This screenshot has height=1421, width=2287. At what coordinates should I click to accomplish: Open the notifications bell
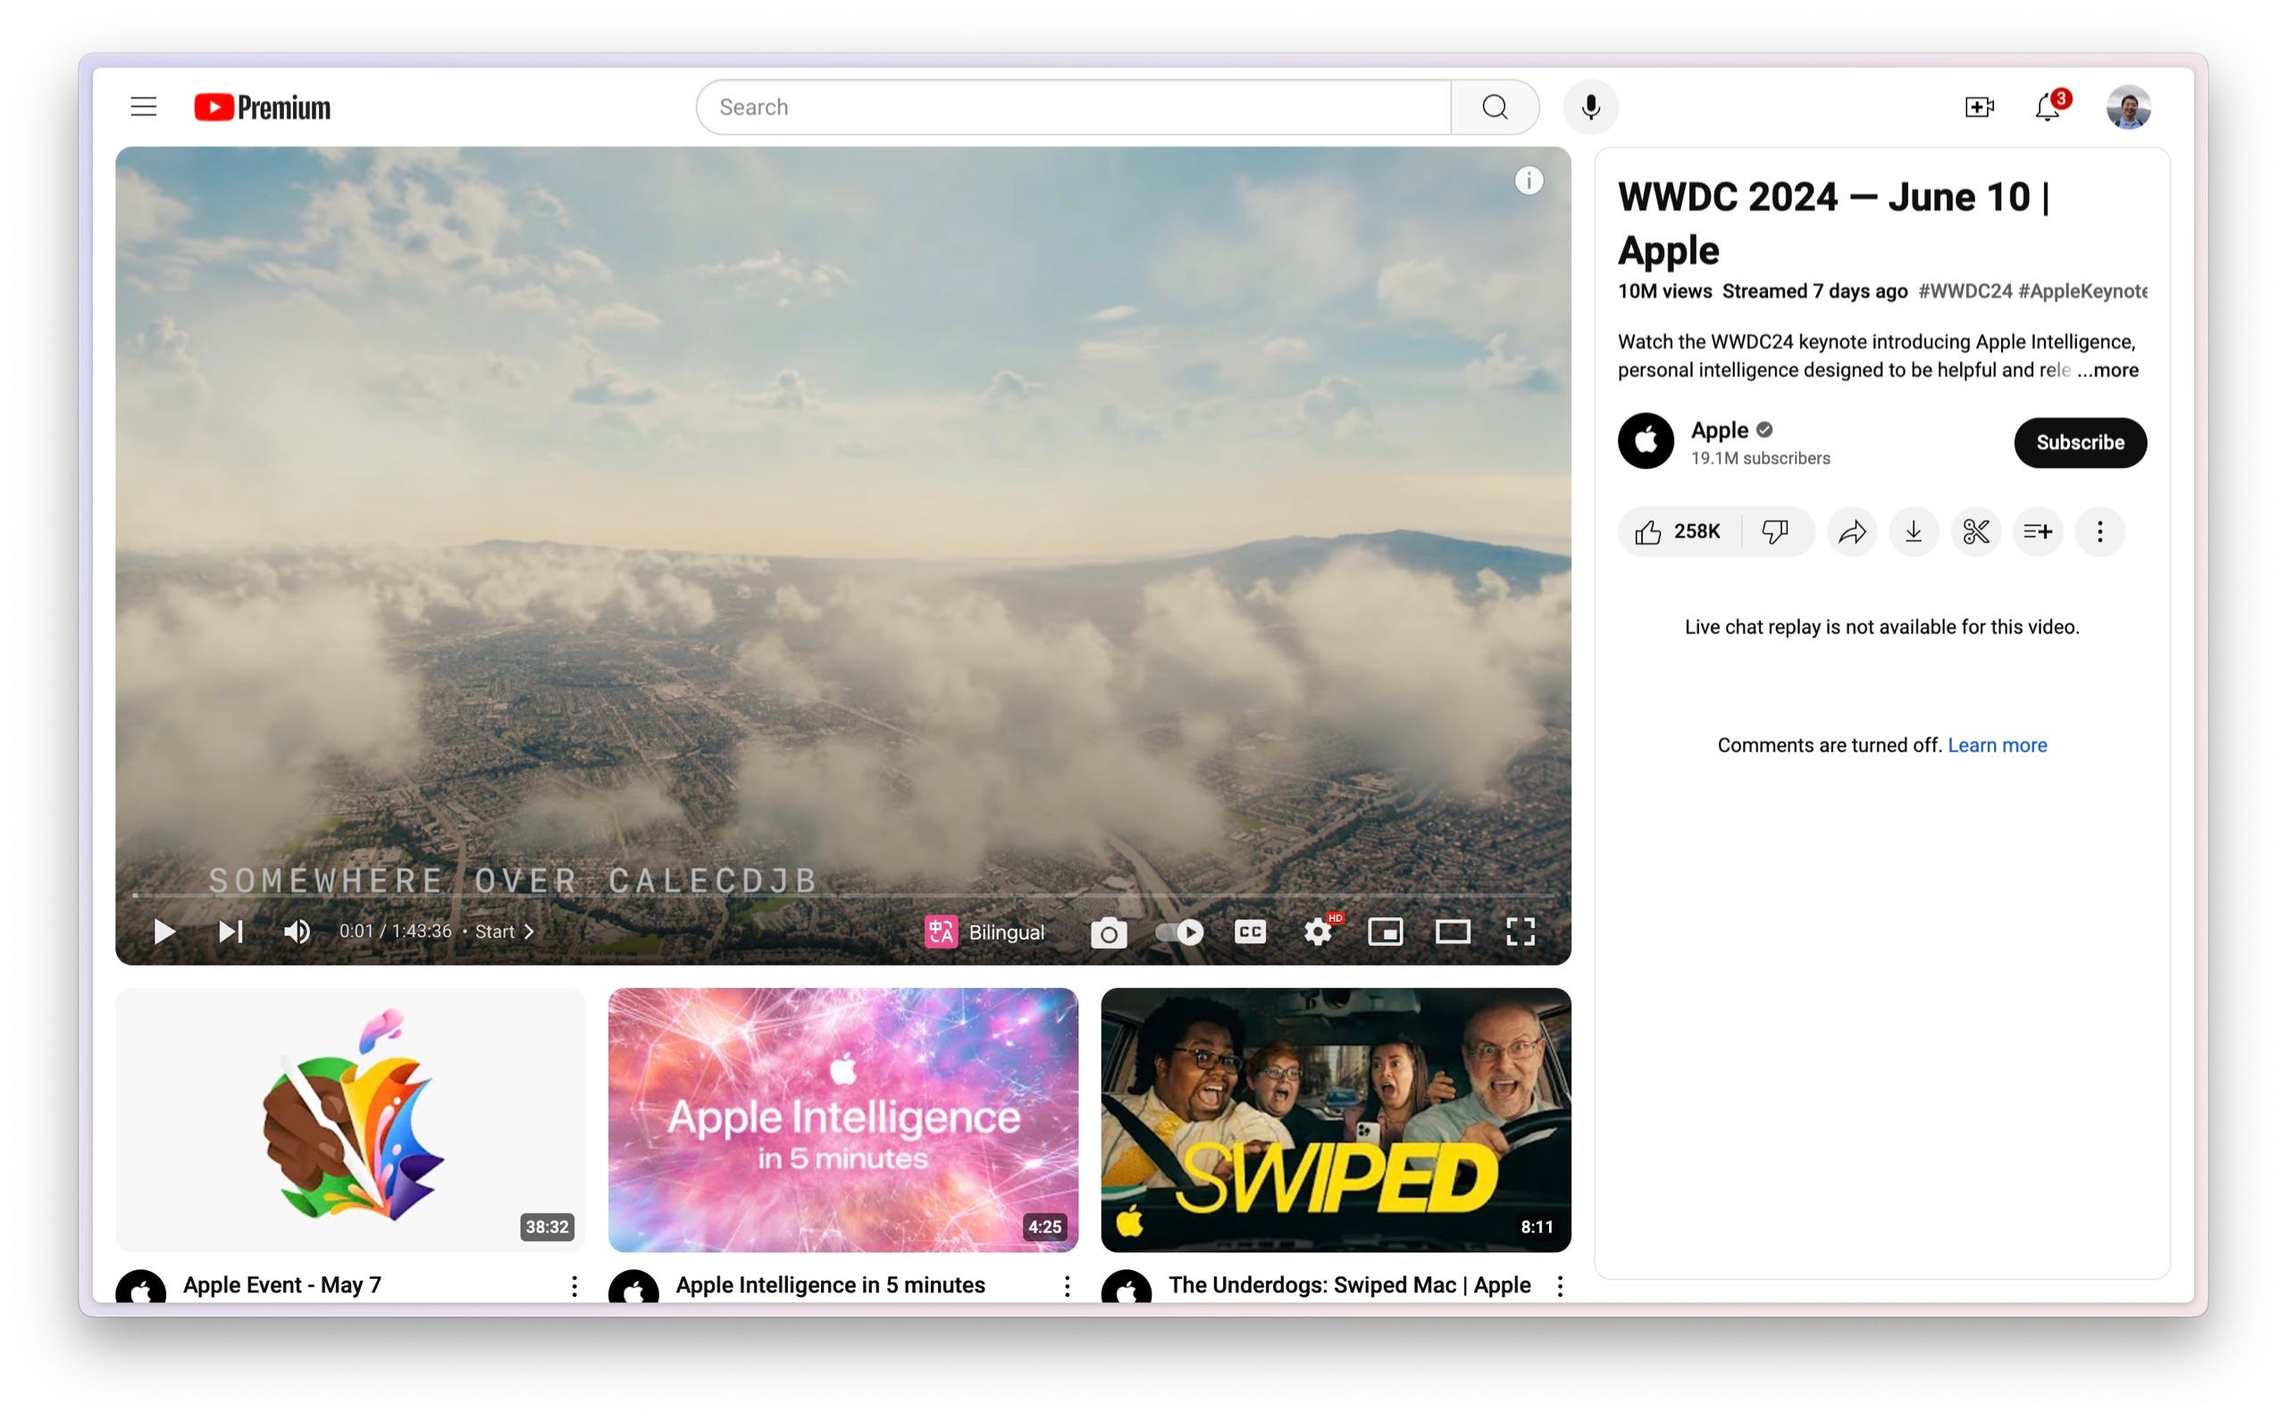[x=2048, y=107]
